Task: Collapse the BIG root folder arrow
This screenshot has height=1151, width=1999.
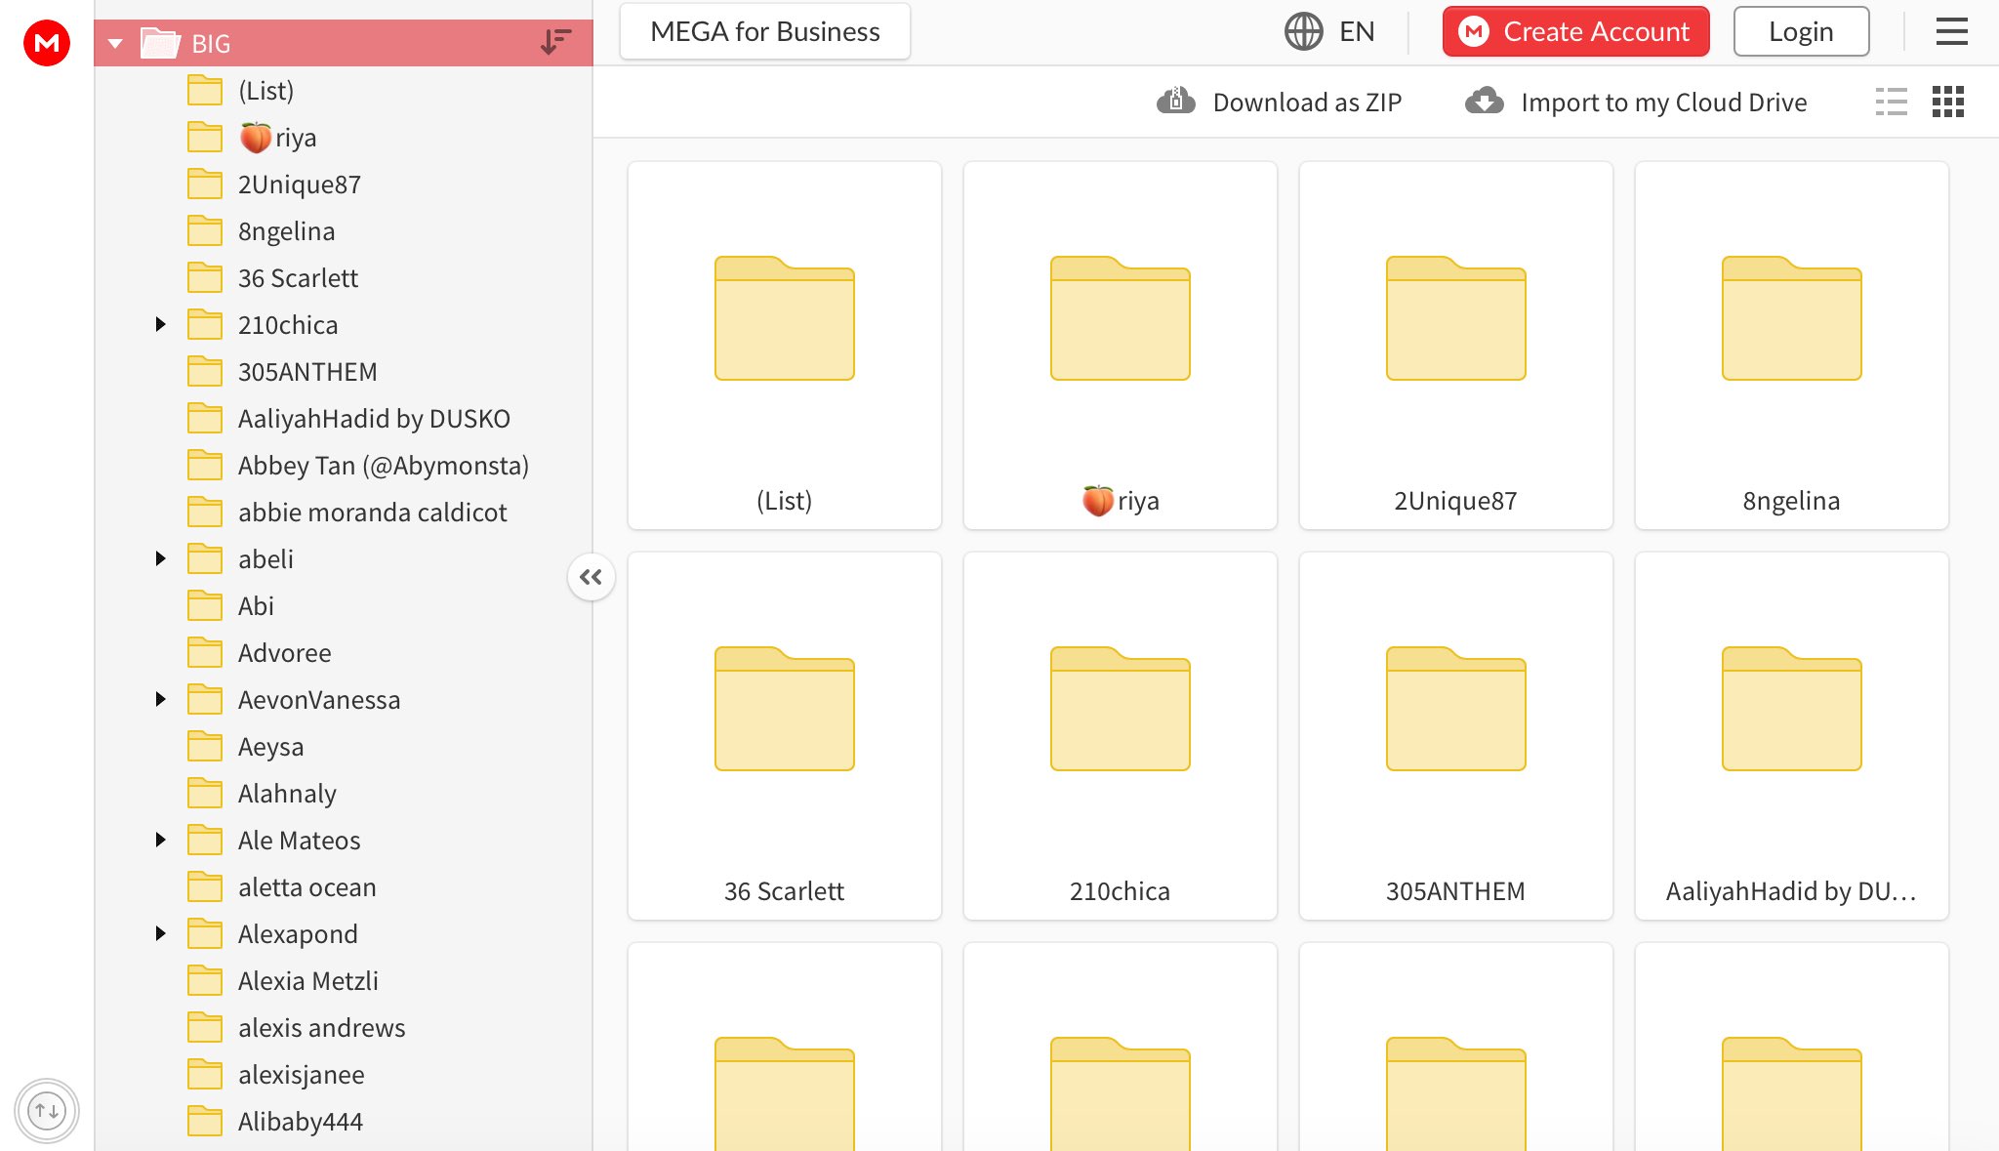Action: click(x=115, y=43)
